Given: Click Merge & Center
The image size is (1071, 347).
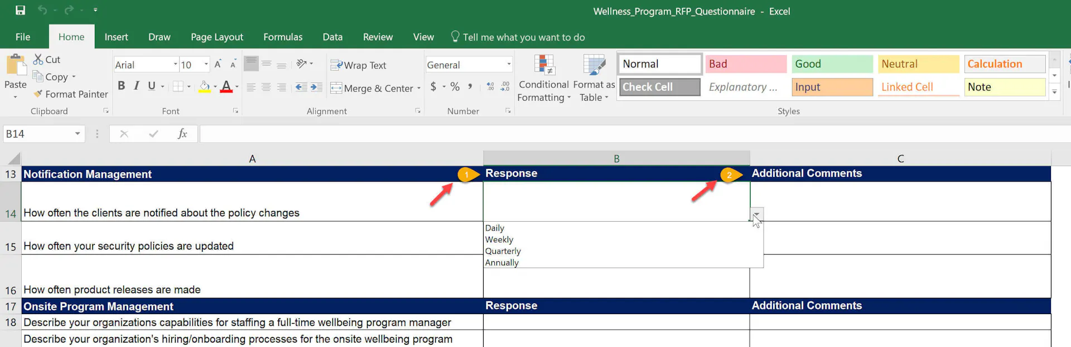Looking at the screenshot, I should (x=372, y=88).
